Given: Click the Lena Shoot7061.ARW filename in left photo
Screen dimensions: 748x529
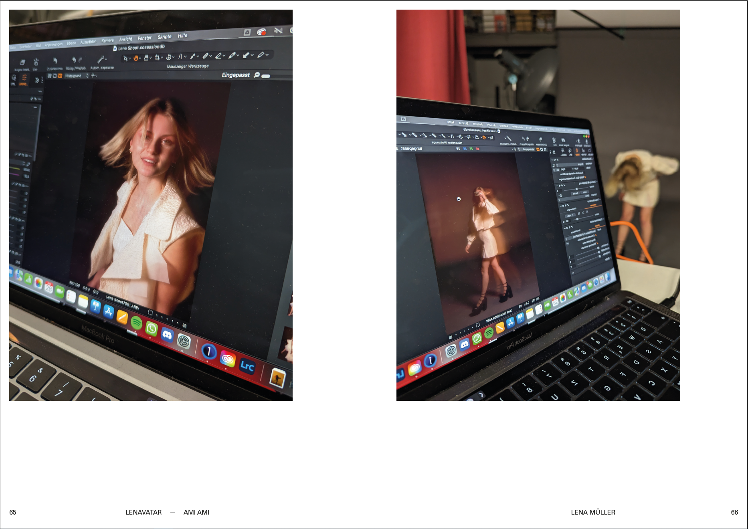Looking at the screenshot, I should tap(123, 303).
